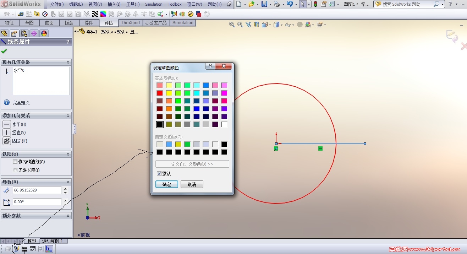Open the FeatureManager design tree tab

[x=5, y=34]
